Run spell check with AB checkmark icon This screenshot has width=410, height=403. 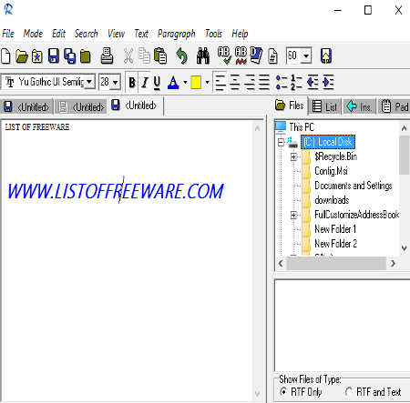coord(224,55)
